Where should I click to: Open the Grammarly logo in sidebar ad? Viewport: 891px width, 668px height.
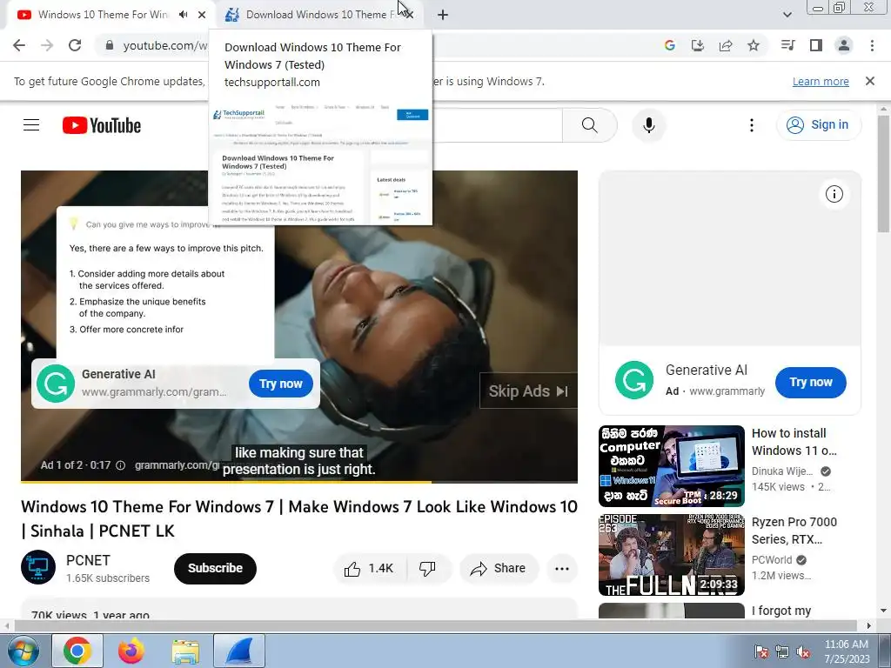[x=634, y=380]
